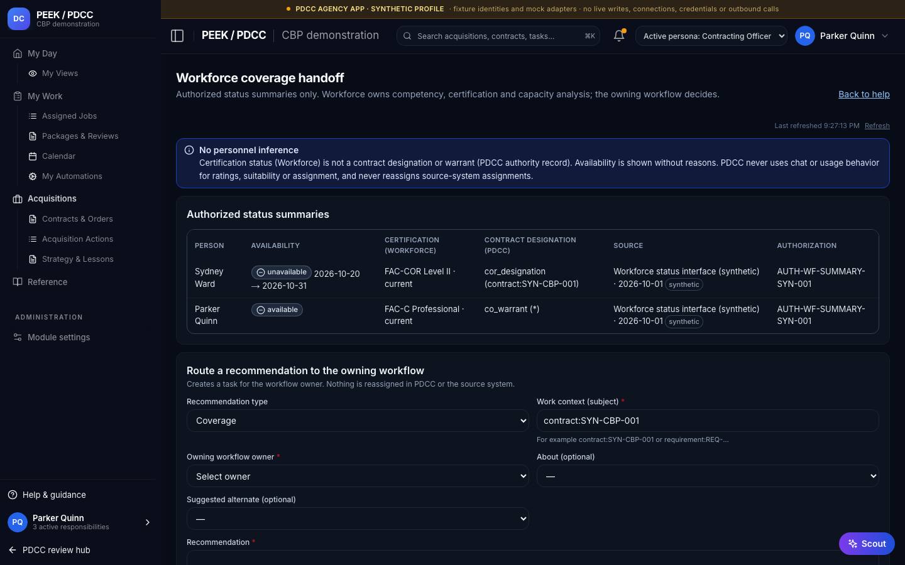Click the search magnifier icon
This screenshot has height=565, width=905.
click(x=407, y=36)
